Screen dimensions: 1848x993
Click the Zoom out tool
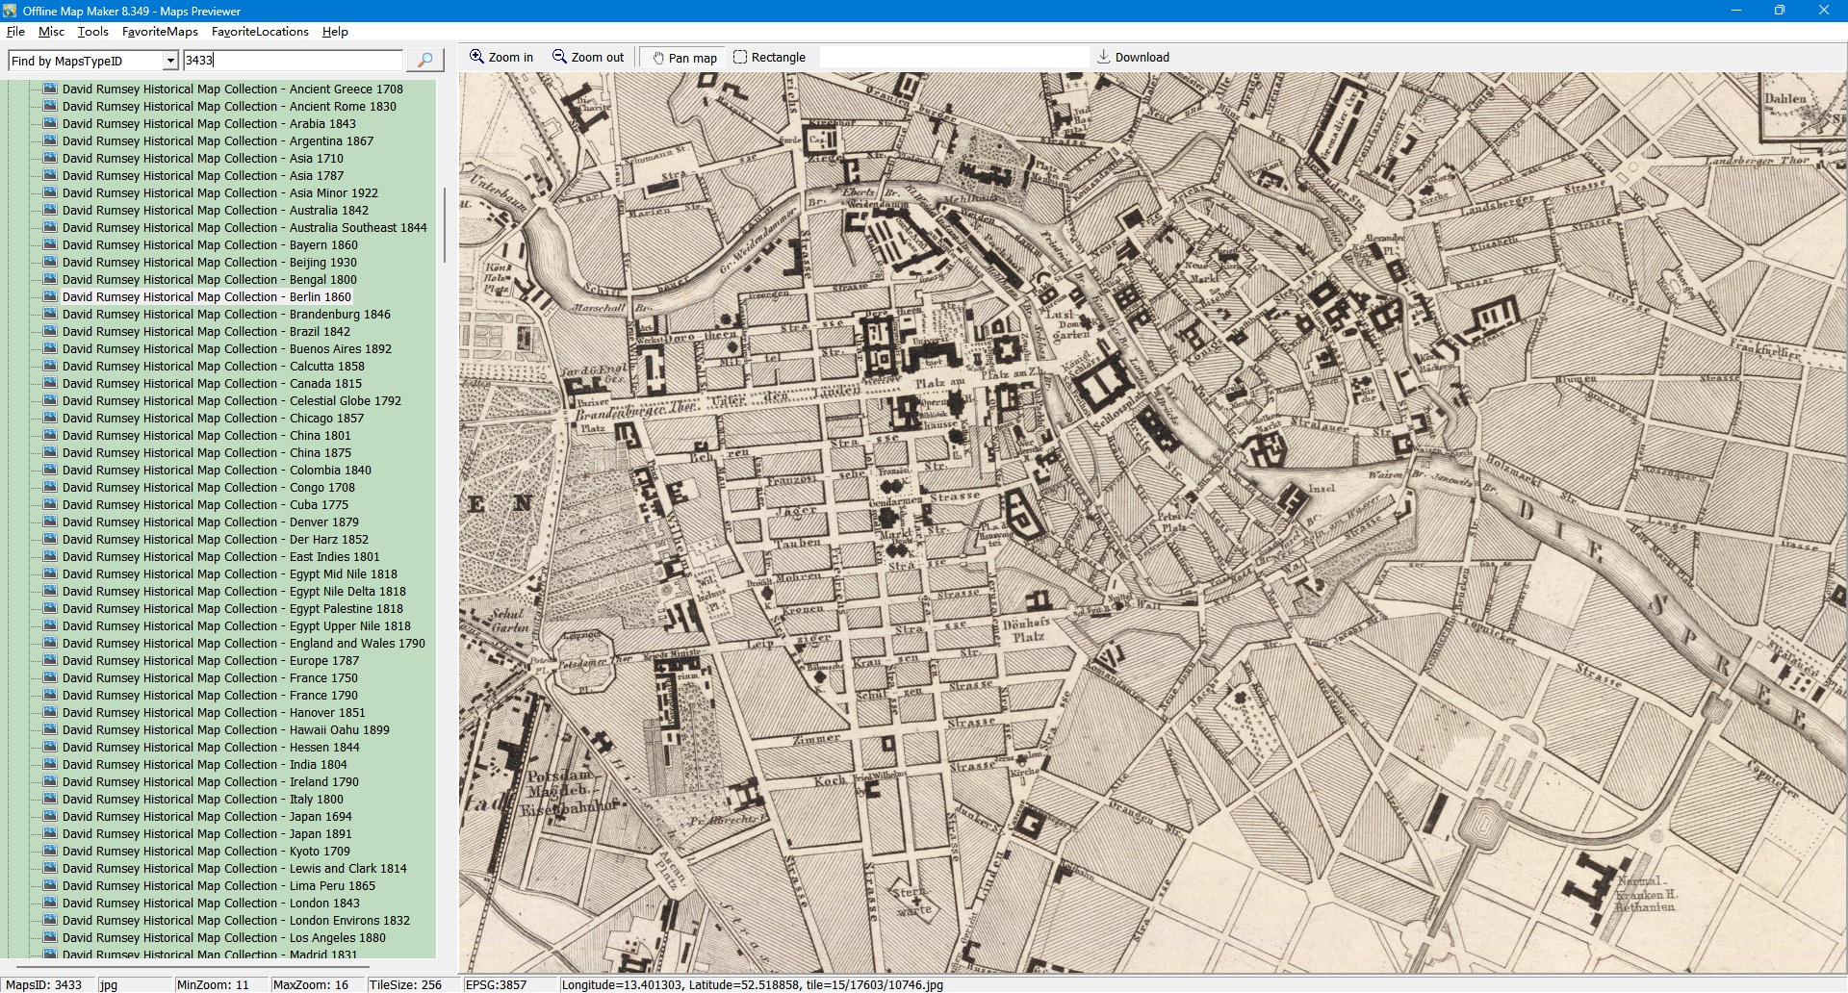pyautogui.click(x=587, y=58)
